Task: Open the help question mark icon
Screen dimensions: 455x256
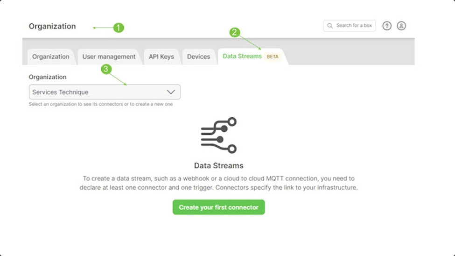Action: [x=387, y=26]
